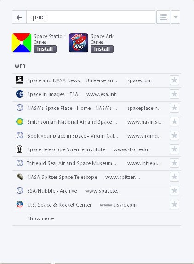
Task: Click the Space.com S favicon
Action: pos(20,80)
